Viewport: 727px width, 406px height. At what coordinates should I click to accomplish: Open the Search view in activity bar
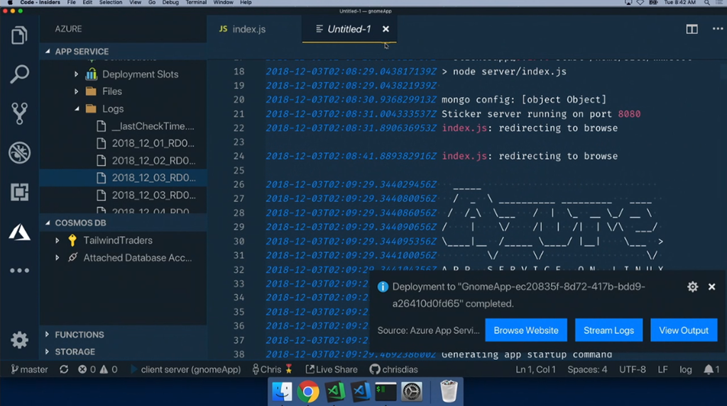(x=19, y=74)
